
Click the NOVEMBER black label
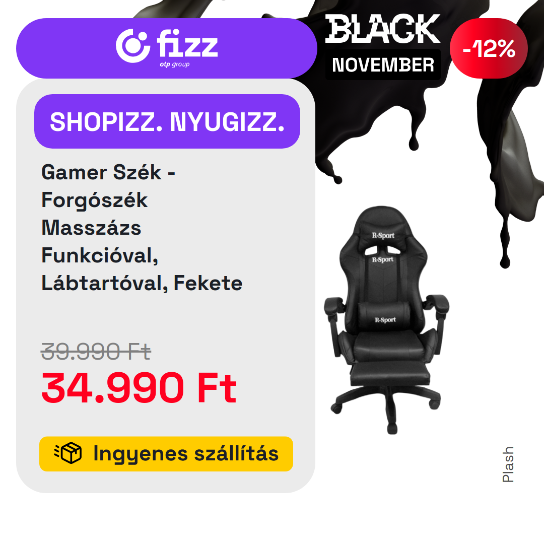[x=383, y=65]
